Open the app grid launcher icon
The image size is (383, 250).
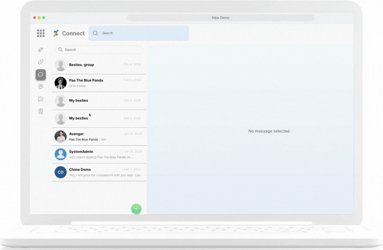tap(41, 33)
